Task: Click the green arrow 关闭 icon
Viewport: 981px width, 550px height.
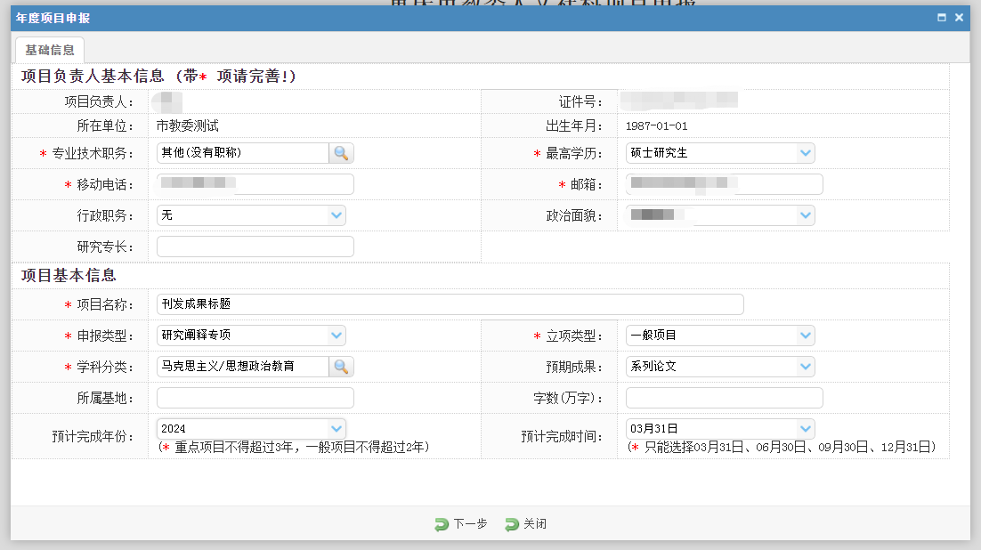Action: click(512, 524)
